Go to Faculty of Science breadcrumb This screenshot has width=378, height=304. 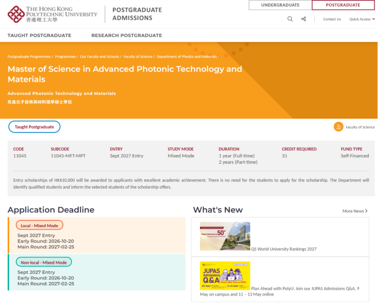point(138,56)
